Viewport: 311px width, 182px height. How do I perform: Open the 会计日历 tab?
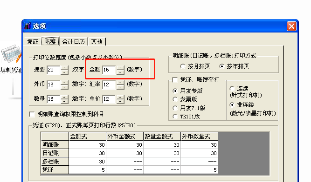74,42
